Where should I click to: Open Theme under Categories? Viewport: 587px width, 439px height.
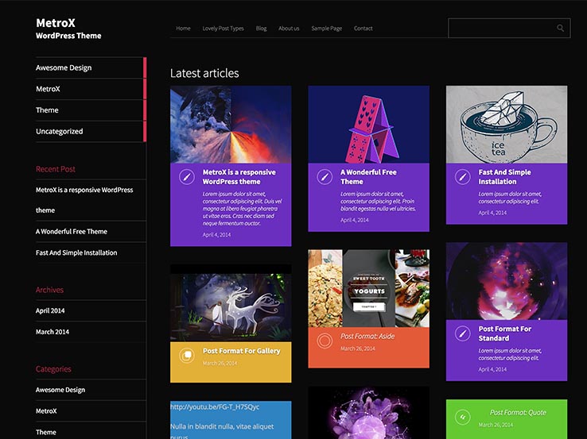[46, 433]
